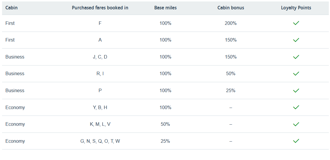Image resolution: width=330 pixels, height=160 pixels.
Task: Select the J, C, D fare class cell
Action: (x=100, y=57)
